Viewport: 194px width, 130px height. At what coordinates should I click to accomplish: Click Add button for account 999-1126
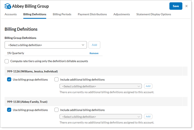[148, 86]
